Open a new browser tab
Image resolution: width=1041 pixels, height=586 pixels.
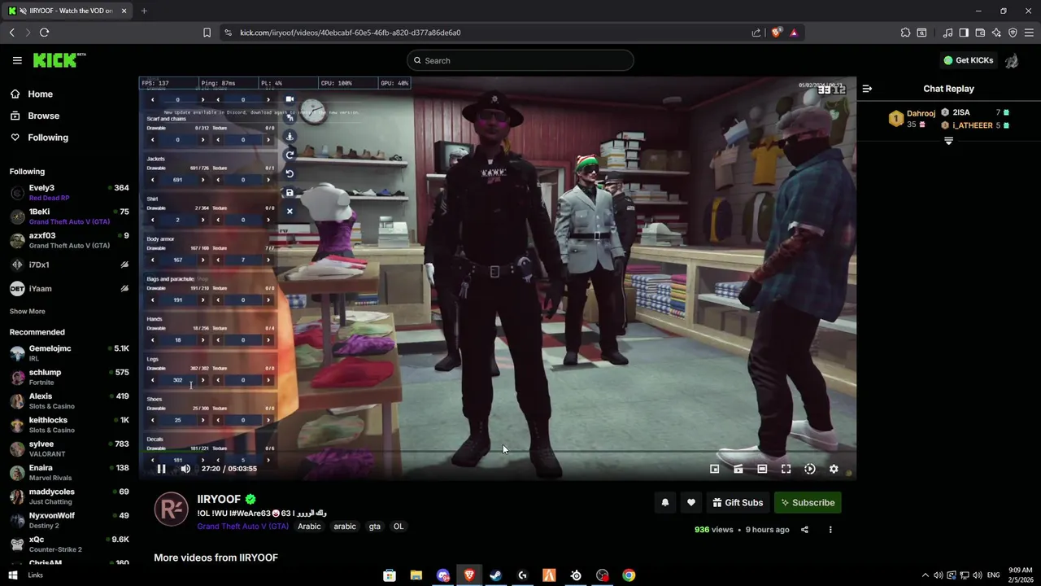pos(144,11)
